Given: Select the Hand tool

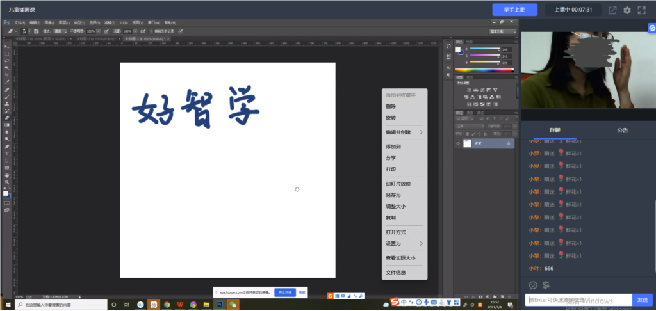Looking at the screenshot, I should point(7,175).
